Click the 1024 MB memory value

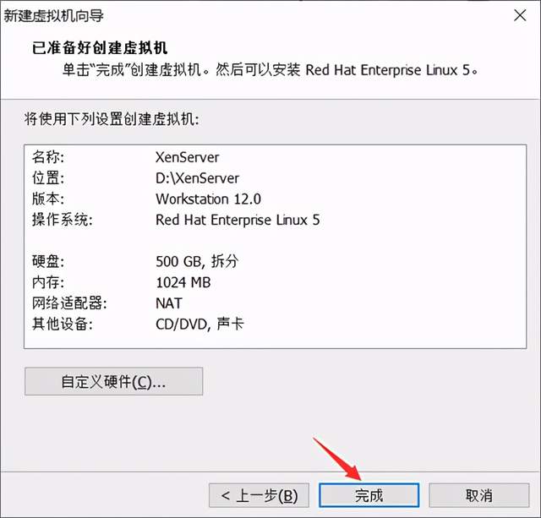(183, 282)
